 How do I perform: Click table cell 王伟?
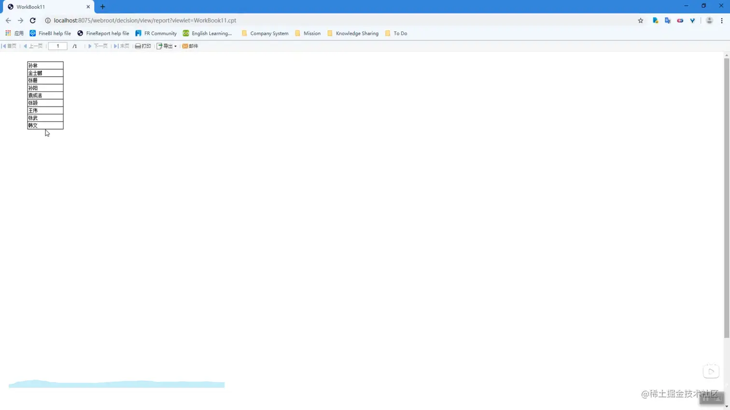pos(45,110)
